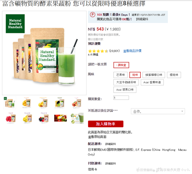Click 查看原始頁面 original page link

pyautogui.click(x=97, y=137)
